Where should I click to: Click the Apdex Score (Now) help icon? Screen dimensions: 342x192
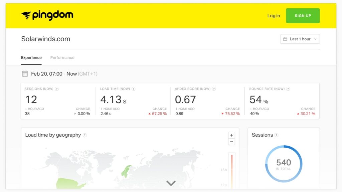(214, 89)
